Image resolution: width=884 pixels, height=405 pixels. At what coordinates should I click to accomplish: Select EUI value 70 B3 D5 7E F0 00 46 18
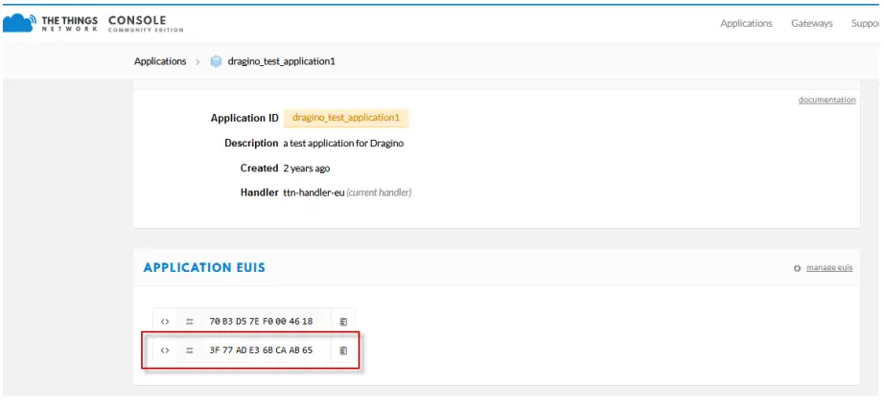(x=261, y=322)
